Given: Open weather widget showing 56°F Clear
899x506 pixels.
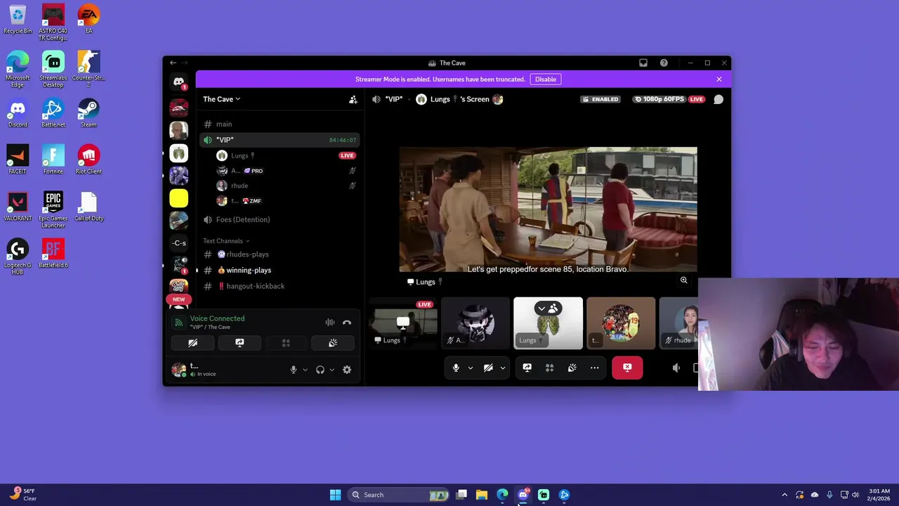Looking at the screenshot, I should coord(22,495).
